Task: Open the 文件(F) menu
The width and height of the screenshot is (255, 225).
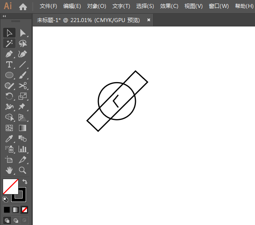Action: click(48, 6)
